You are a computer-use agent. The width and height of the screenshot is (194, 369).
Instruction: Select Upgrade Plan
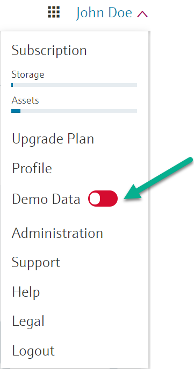click(x=53, y=139)
